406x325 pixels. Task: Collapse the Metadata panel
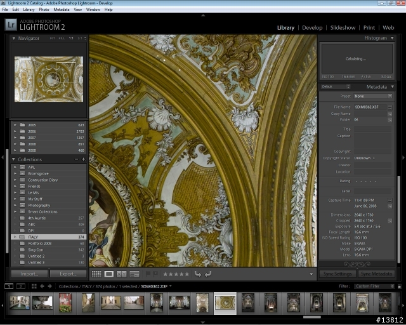[x=392, y=86]
